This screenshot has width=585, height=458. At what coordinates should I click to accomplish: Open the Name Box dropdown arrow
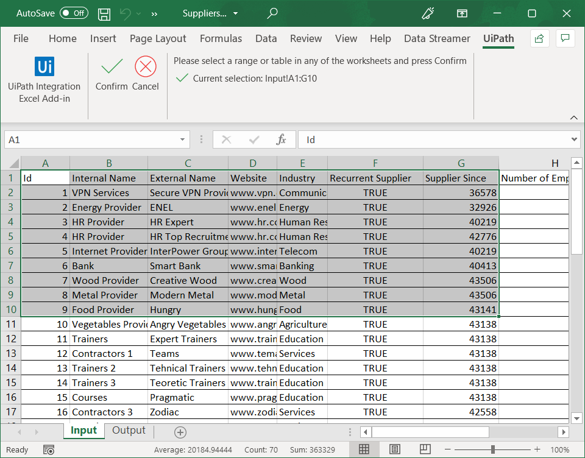182,139
